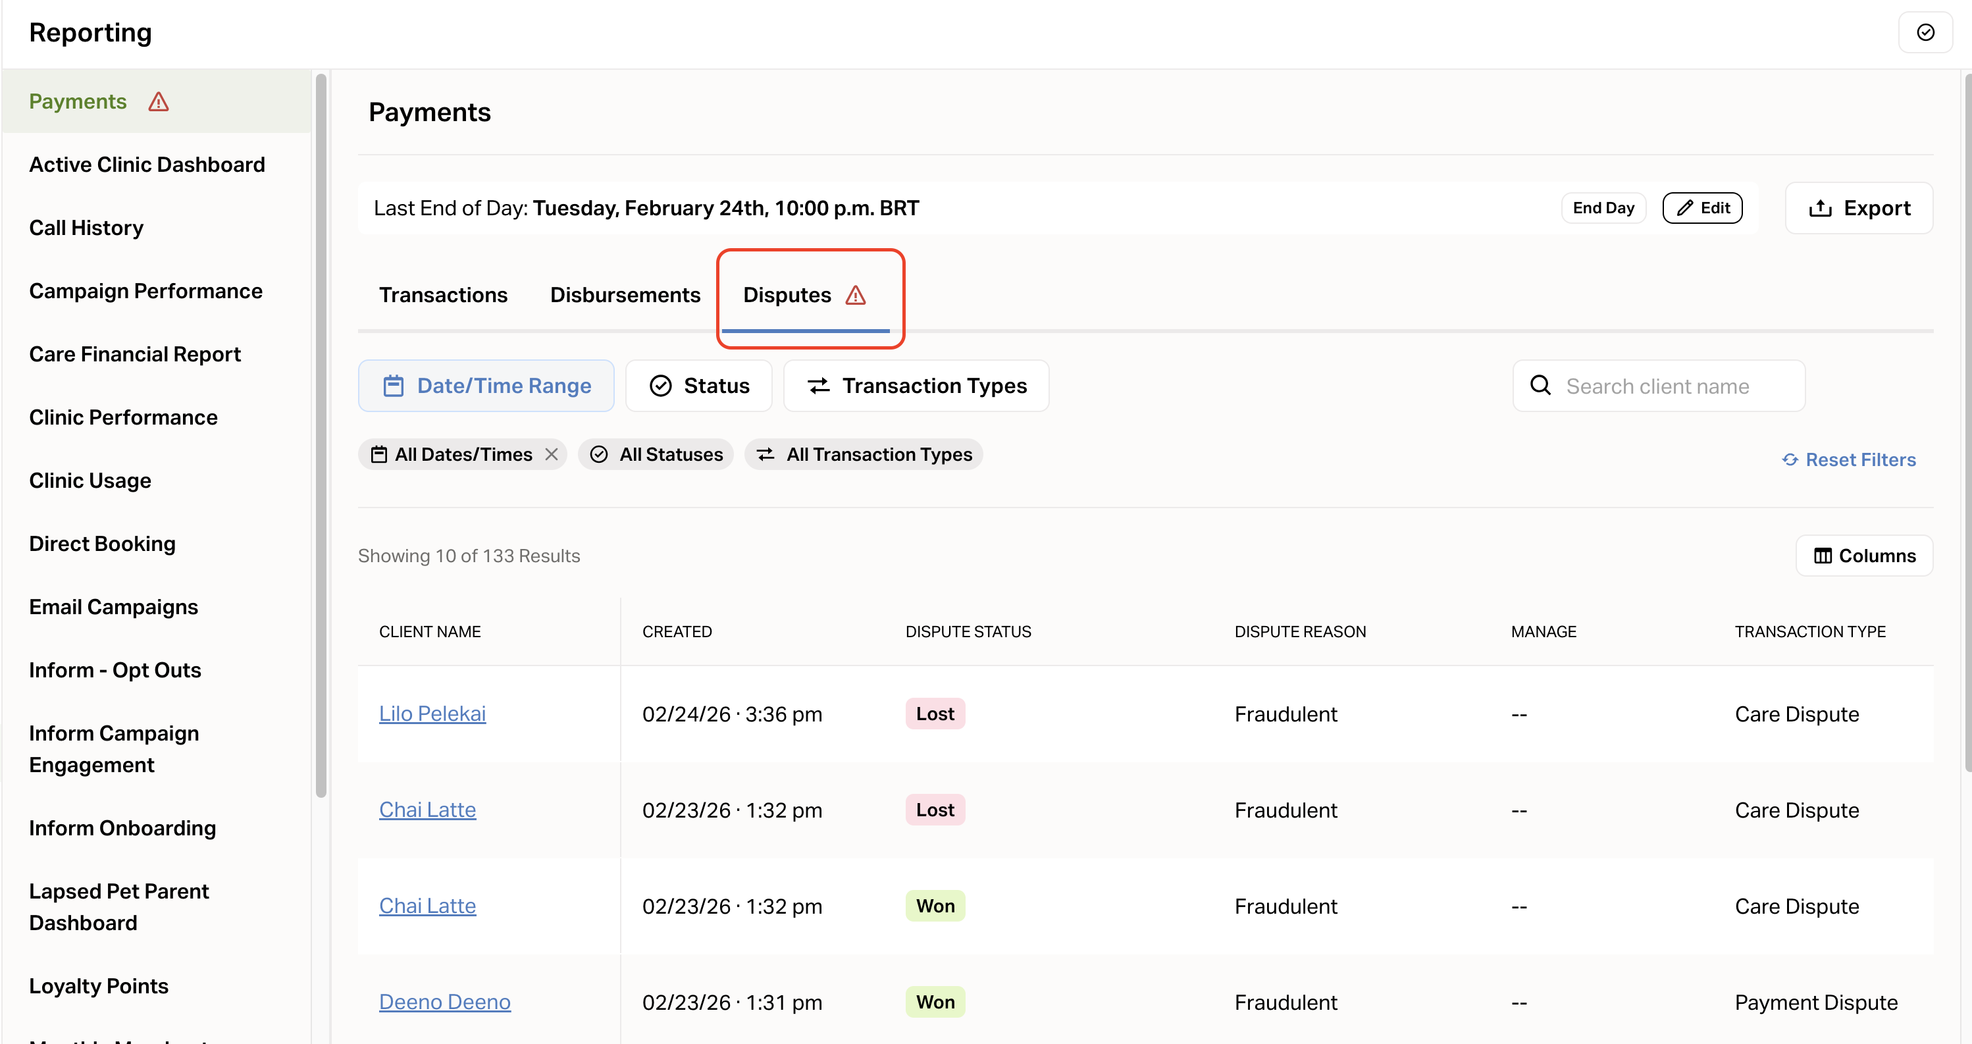Open the Lilo Pelekai client link
Screen dimensions: 1972x1044
point(432,714)
